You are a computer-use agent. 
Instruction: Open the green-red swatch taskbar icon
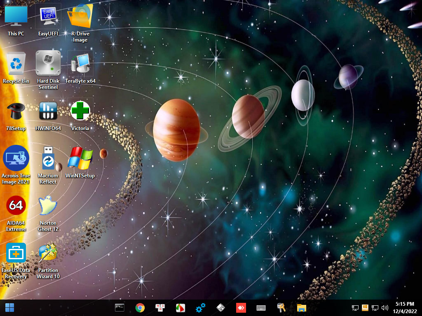click(181, 308)
